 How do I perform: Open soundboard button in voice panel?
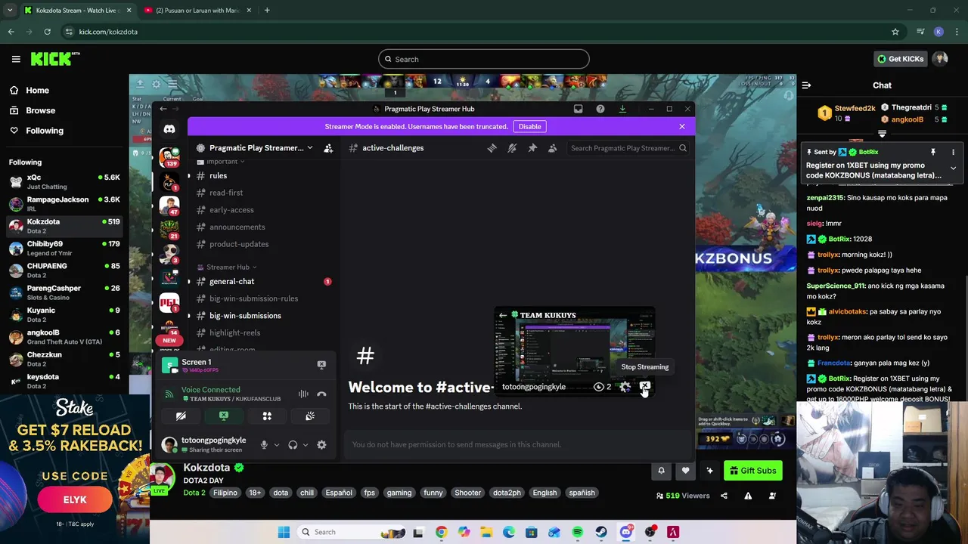click(310, 416)
